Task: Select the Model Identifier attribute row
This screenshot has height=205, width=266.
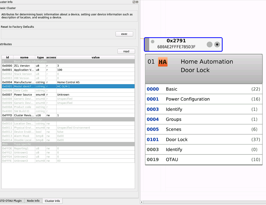Action: coord(69,86)
